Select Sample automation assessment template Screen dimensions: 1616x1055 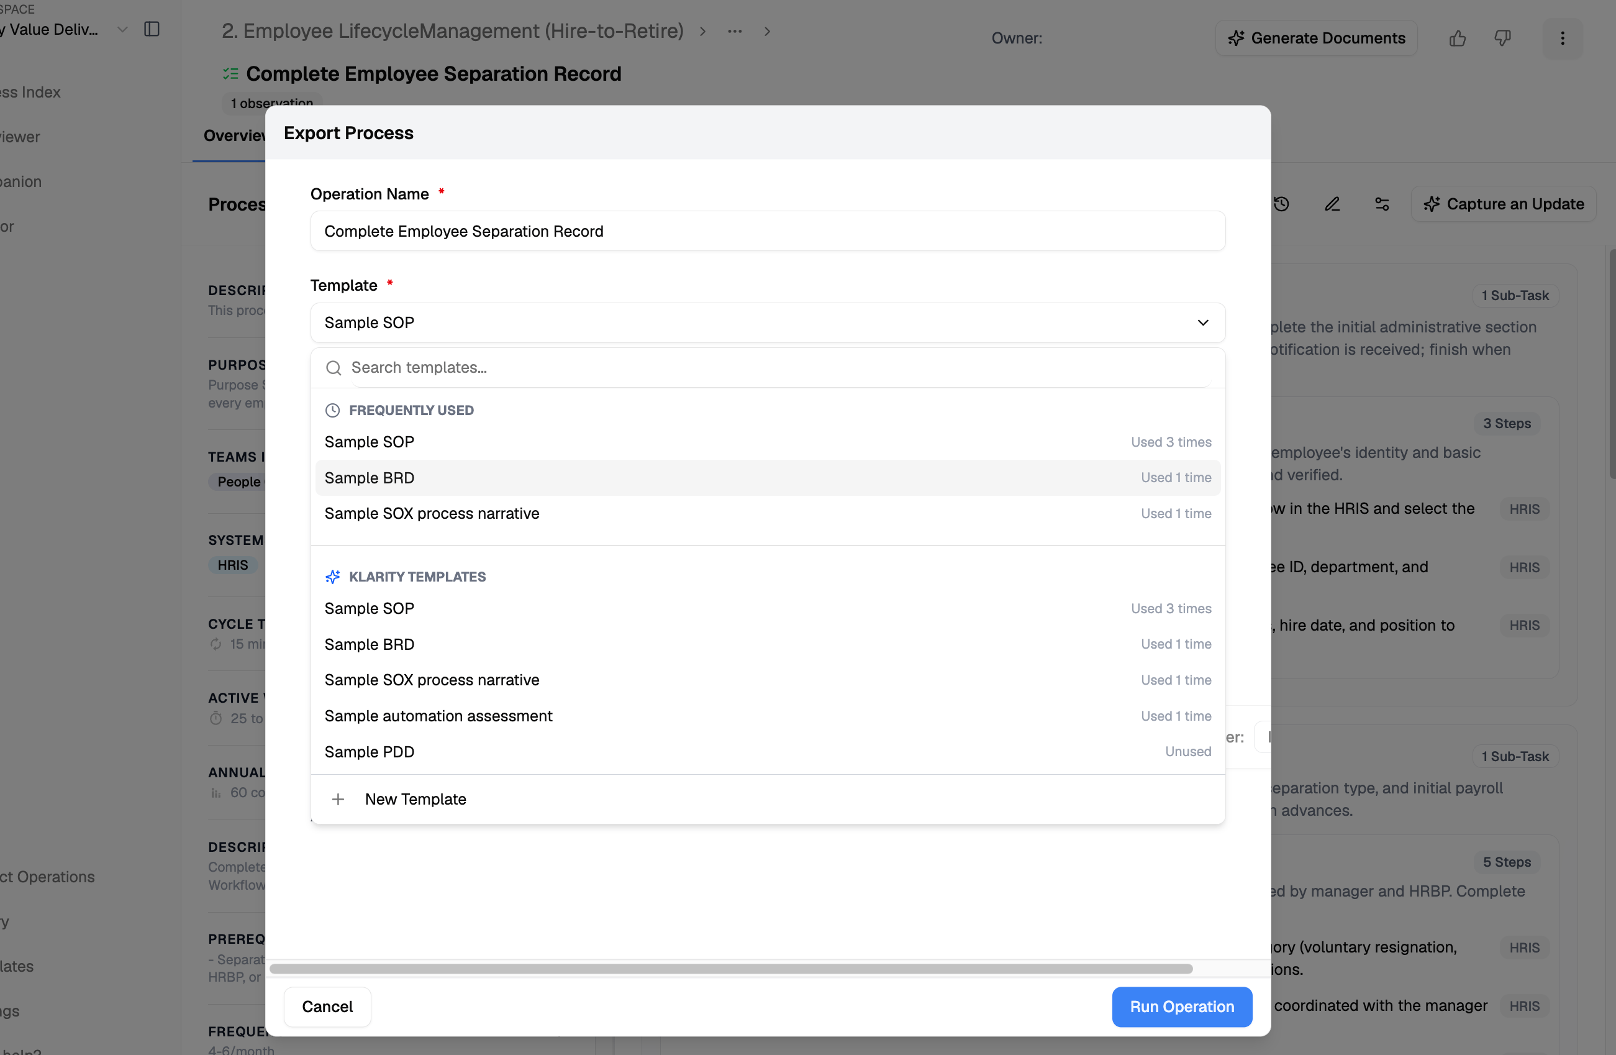767,716
